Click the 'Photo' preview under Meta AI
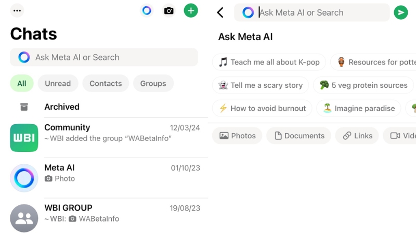The height and width of the screenshot is (234, 416). coord(60,178)
